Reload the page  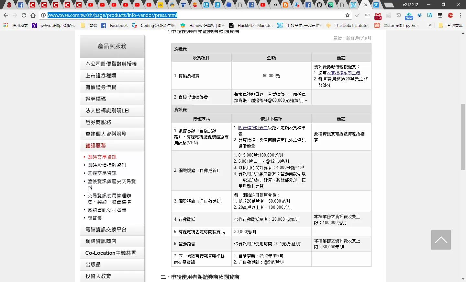[x=24, y=15]
